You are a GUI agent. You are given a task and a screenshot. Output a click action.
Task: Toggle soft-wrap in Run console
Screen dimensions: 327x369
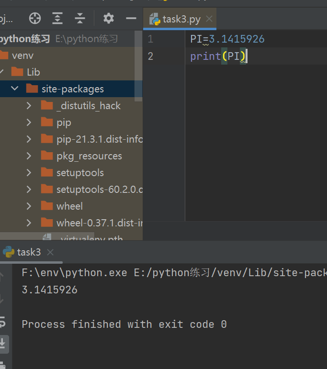pyautogui.click(x=2, y=322)
